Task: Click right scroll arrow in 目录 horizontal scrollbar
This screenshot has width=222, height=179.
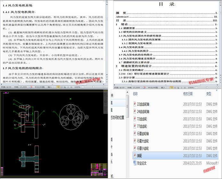Action: point(217,85)
